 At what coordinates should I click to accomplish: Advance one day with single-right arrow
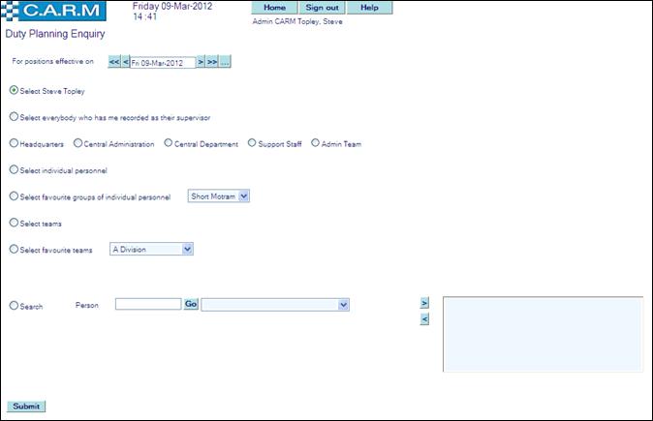click(x=201, y=62)
